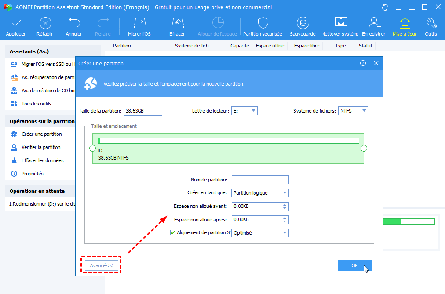Open the Outils wrench menu

pos(431,27)
